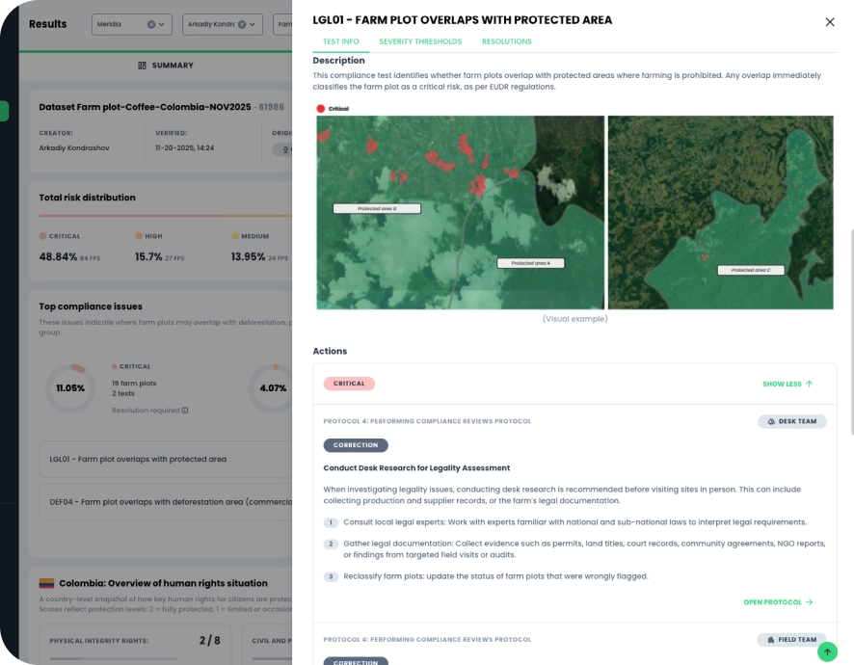Select the DEF04 deforestation area issue row
The image size is (854, 665).
(x=166, y=502)
